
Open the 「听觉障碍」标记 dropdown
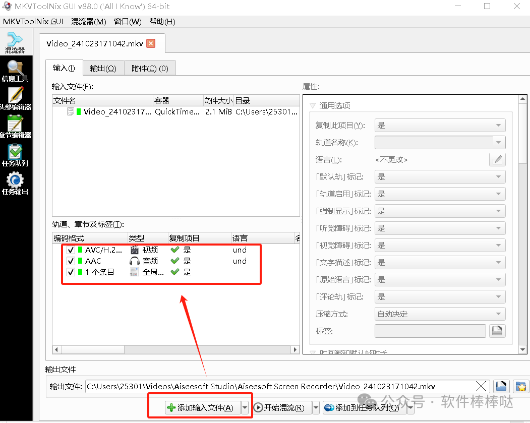(440, 228)
